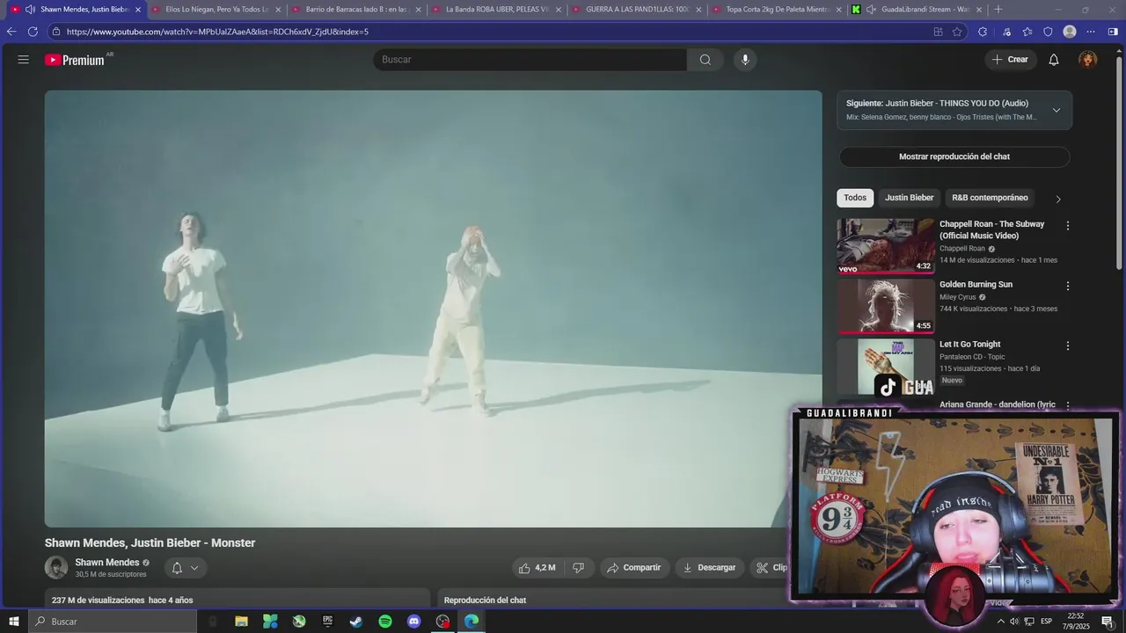
Task: Switch to GuadaLibrandi Stream tab
Action: coord(917,10)
